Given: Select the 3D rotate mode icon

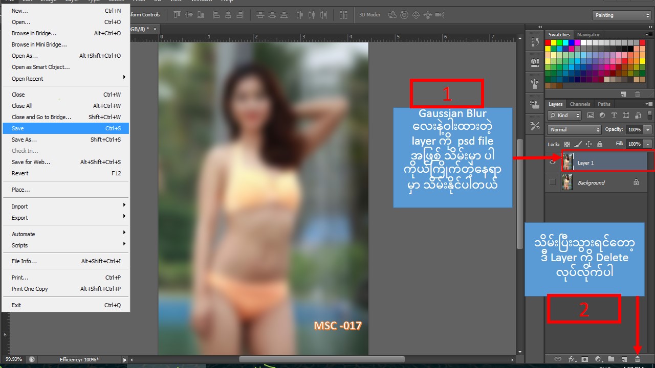Looking at the screenshot, I should 392,15.
